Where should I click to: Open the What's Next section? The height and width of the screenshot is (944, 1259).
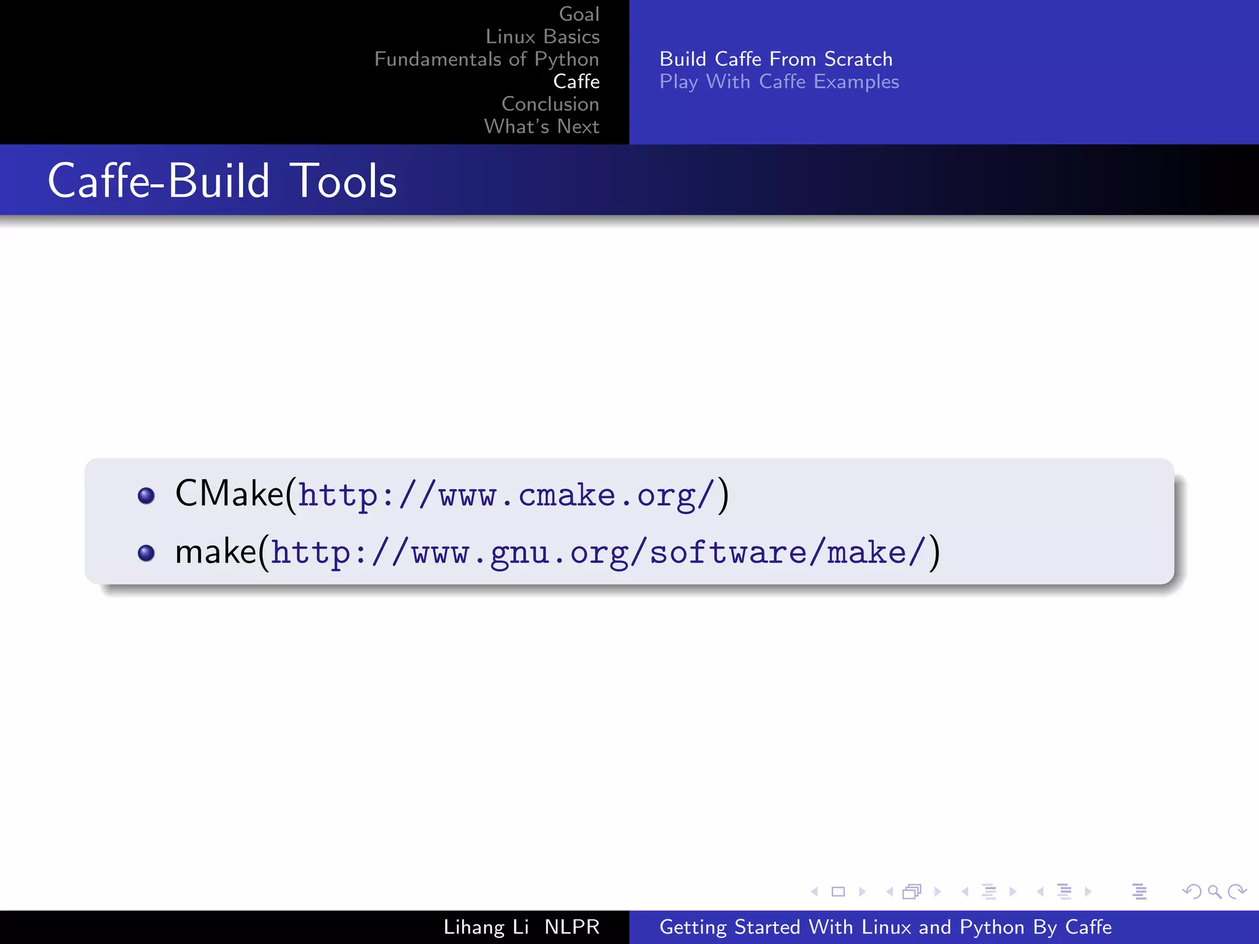tap(542, 127)
